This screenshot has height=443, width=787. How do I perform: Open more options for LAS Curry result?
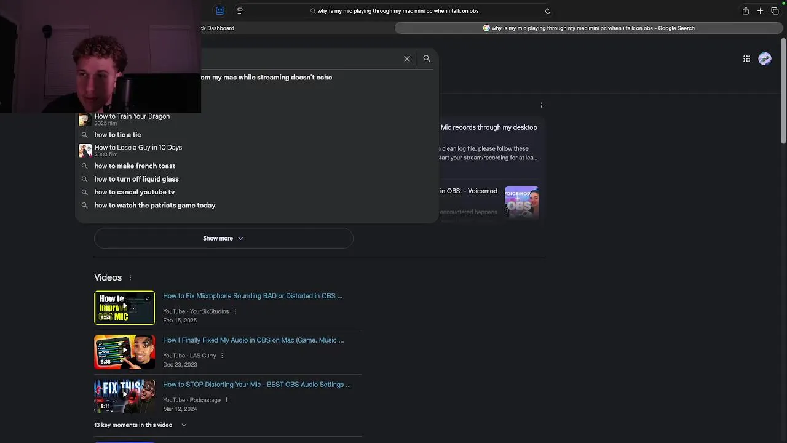[222, 356]
